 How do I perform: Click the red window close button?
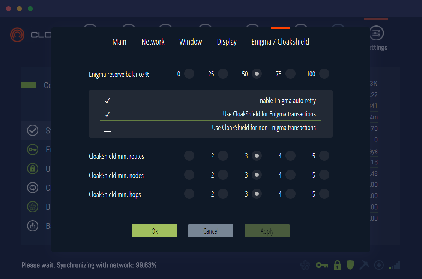tap(8, 9)
